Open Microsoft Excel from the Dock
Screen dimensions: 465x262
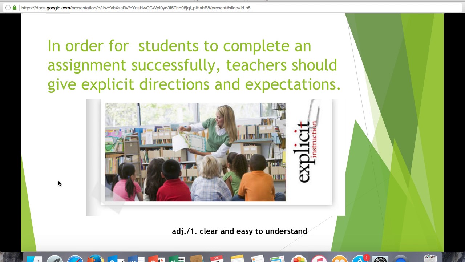point(176,258)
